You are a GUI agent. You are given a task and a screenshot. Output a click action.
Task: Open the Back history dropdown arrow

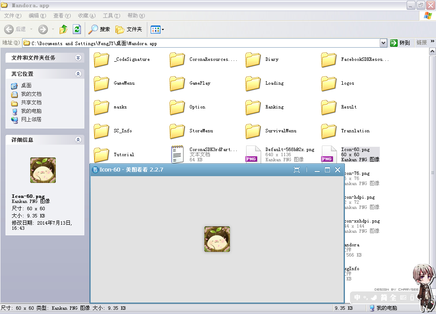(31, 29)
